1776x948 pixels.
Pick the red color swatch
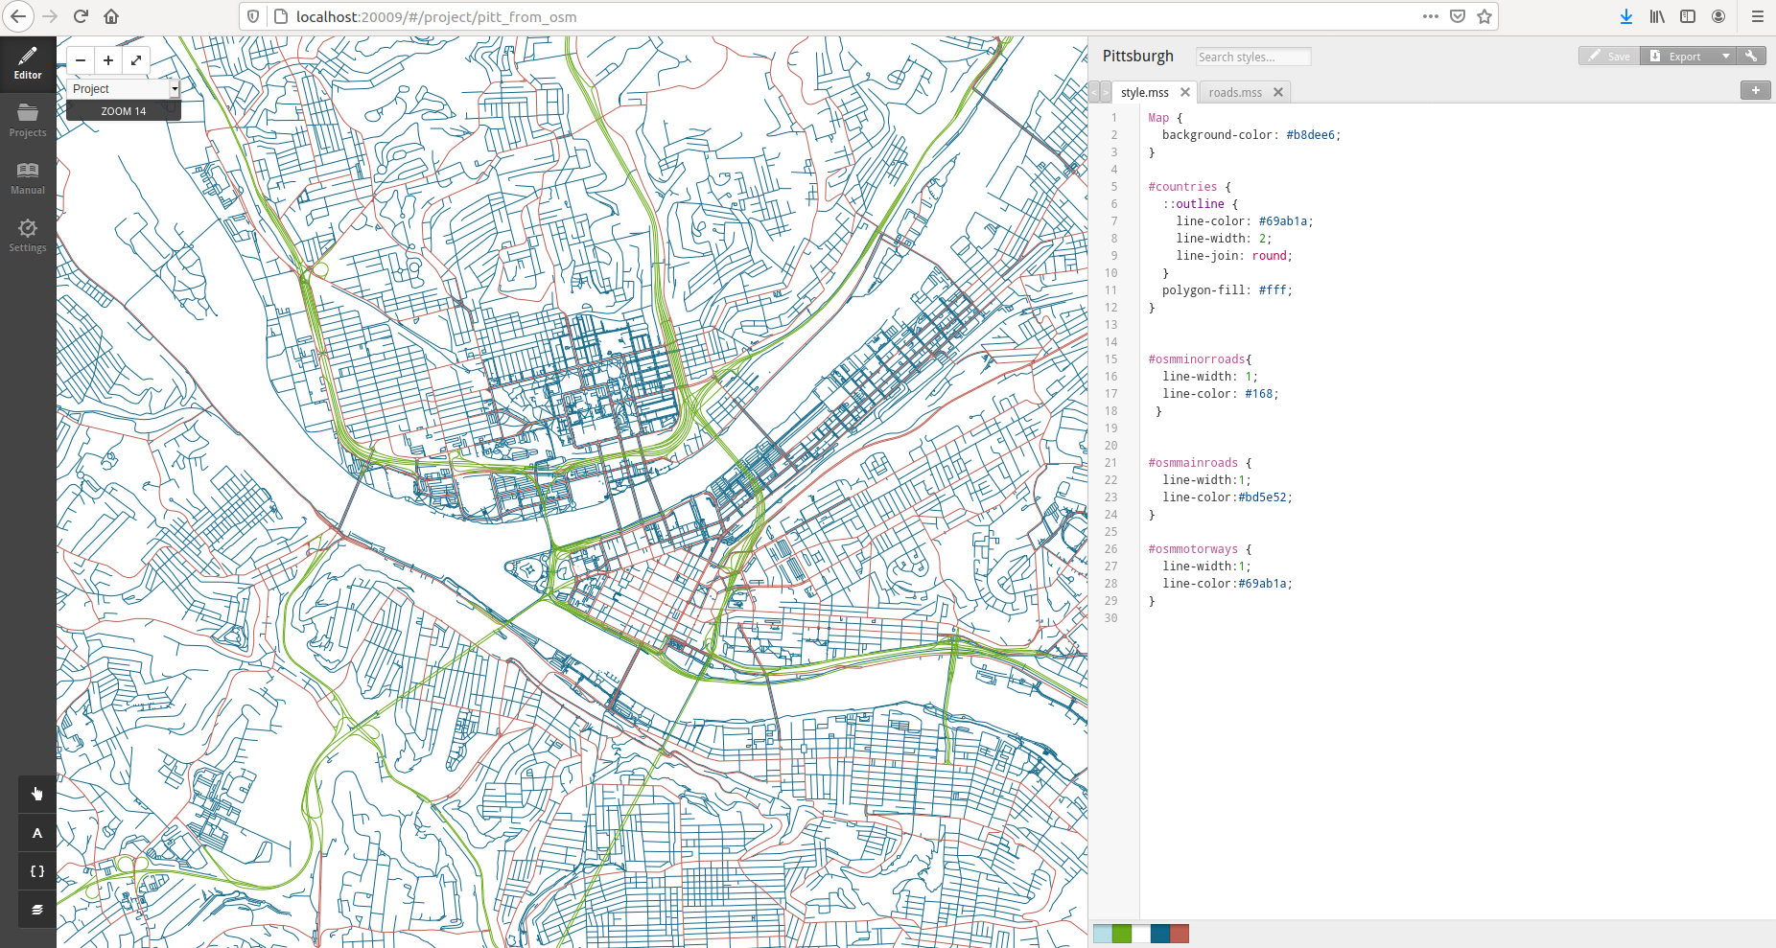[1180, 934]
